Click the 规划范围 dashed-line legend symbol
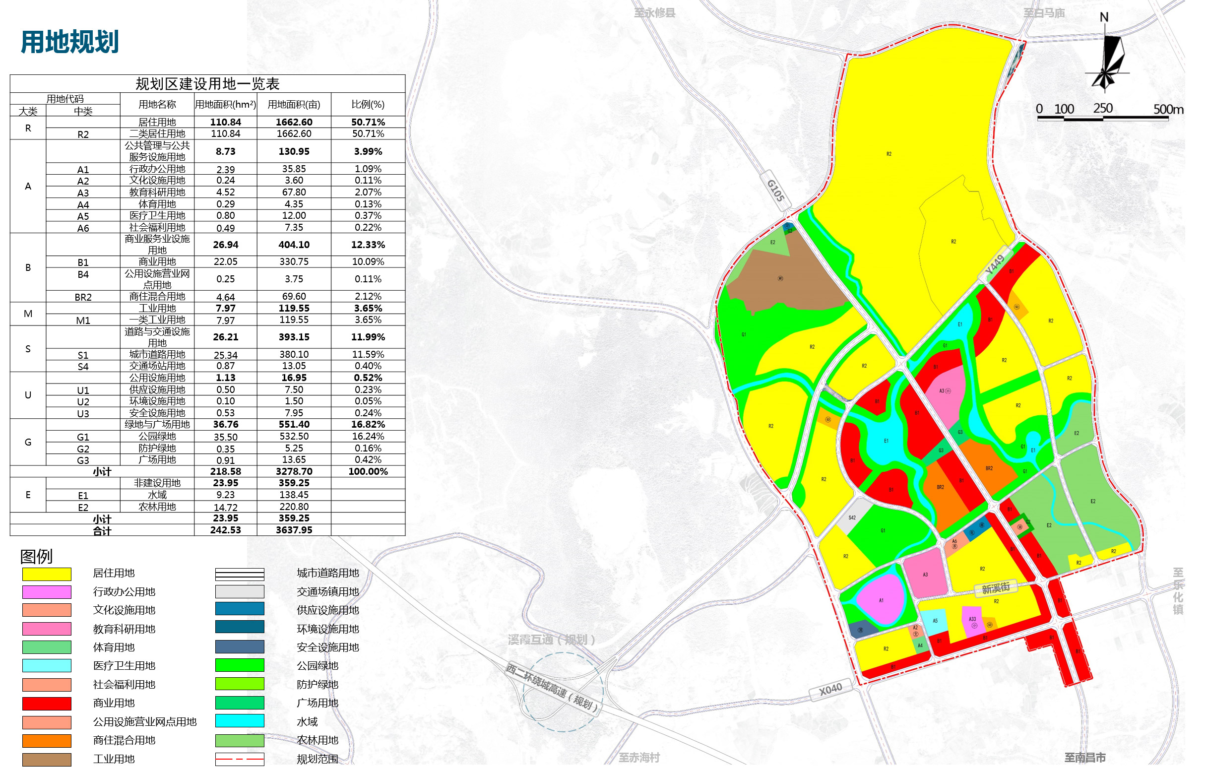This screenshot has width=1206, height=773. [240, 760]
